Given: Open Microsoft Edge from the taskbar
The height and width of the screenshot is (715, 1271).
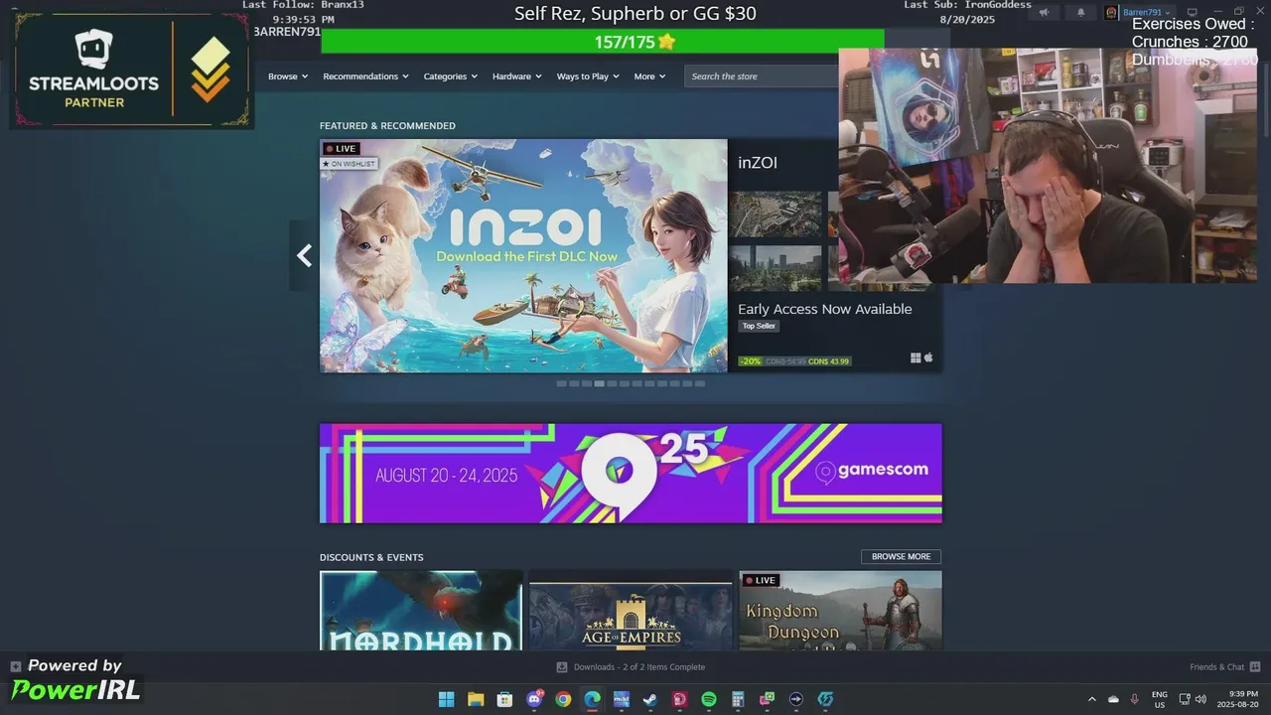Looking at the screenshot, I should coord(592,699).
